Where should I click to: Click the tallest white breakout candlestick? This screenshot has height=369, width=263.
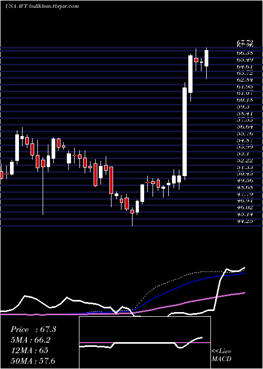(x=185, y=132)
